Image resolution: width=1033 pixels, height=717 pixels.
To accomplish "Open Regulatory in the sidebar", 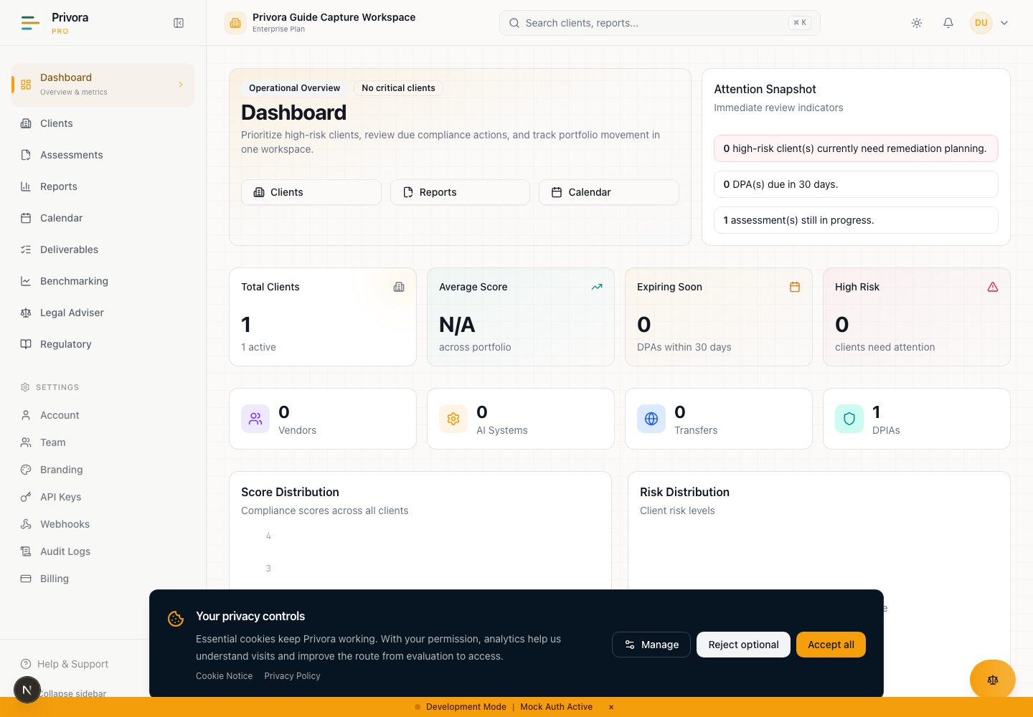I will tap(103, 344).
